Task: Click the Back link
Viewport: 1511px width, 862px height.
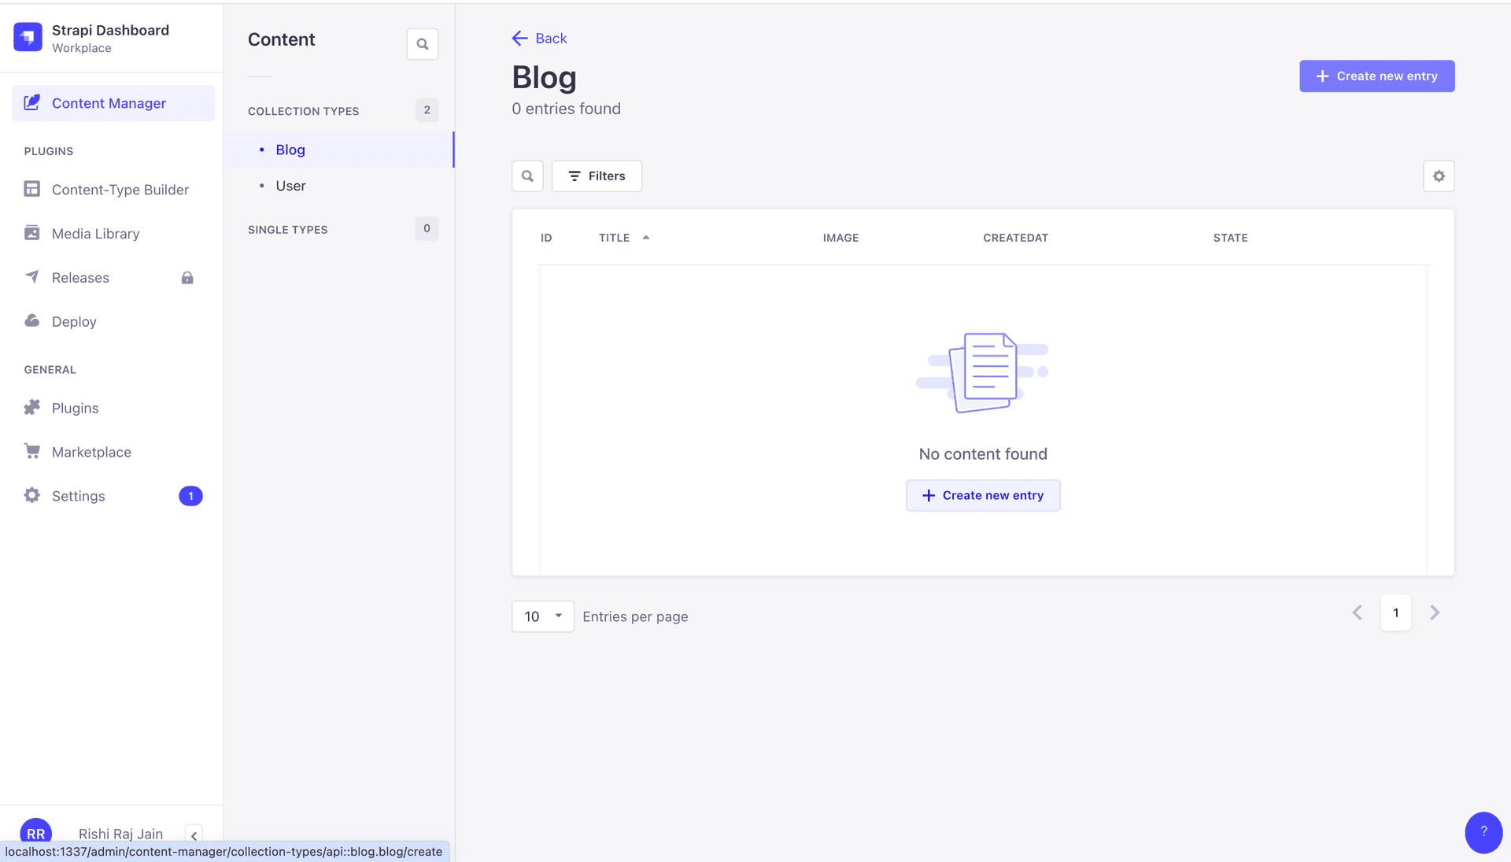Action: tap(539, 38)
